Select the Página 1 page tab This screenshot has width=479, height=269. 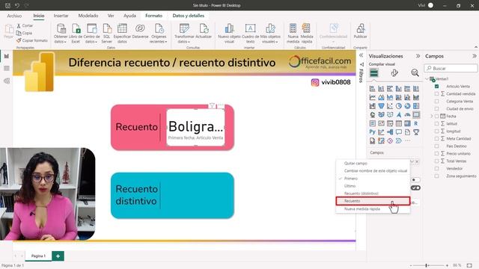[x=38, y=256]
